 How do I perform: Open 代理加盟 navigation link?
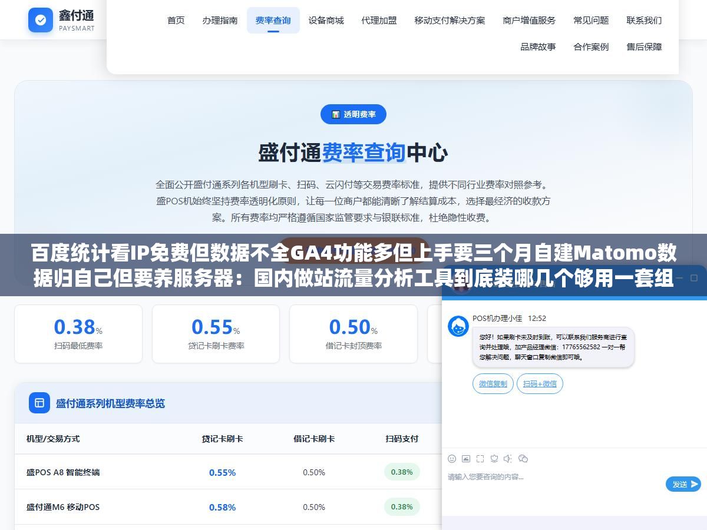pyautogui.click(x=379, y=20)
